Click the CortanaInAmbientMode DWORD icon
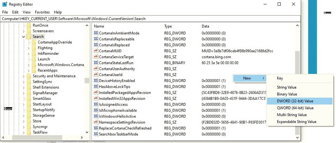This screenshot has height=143, width=336. point(96,33)
